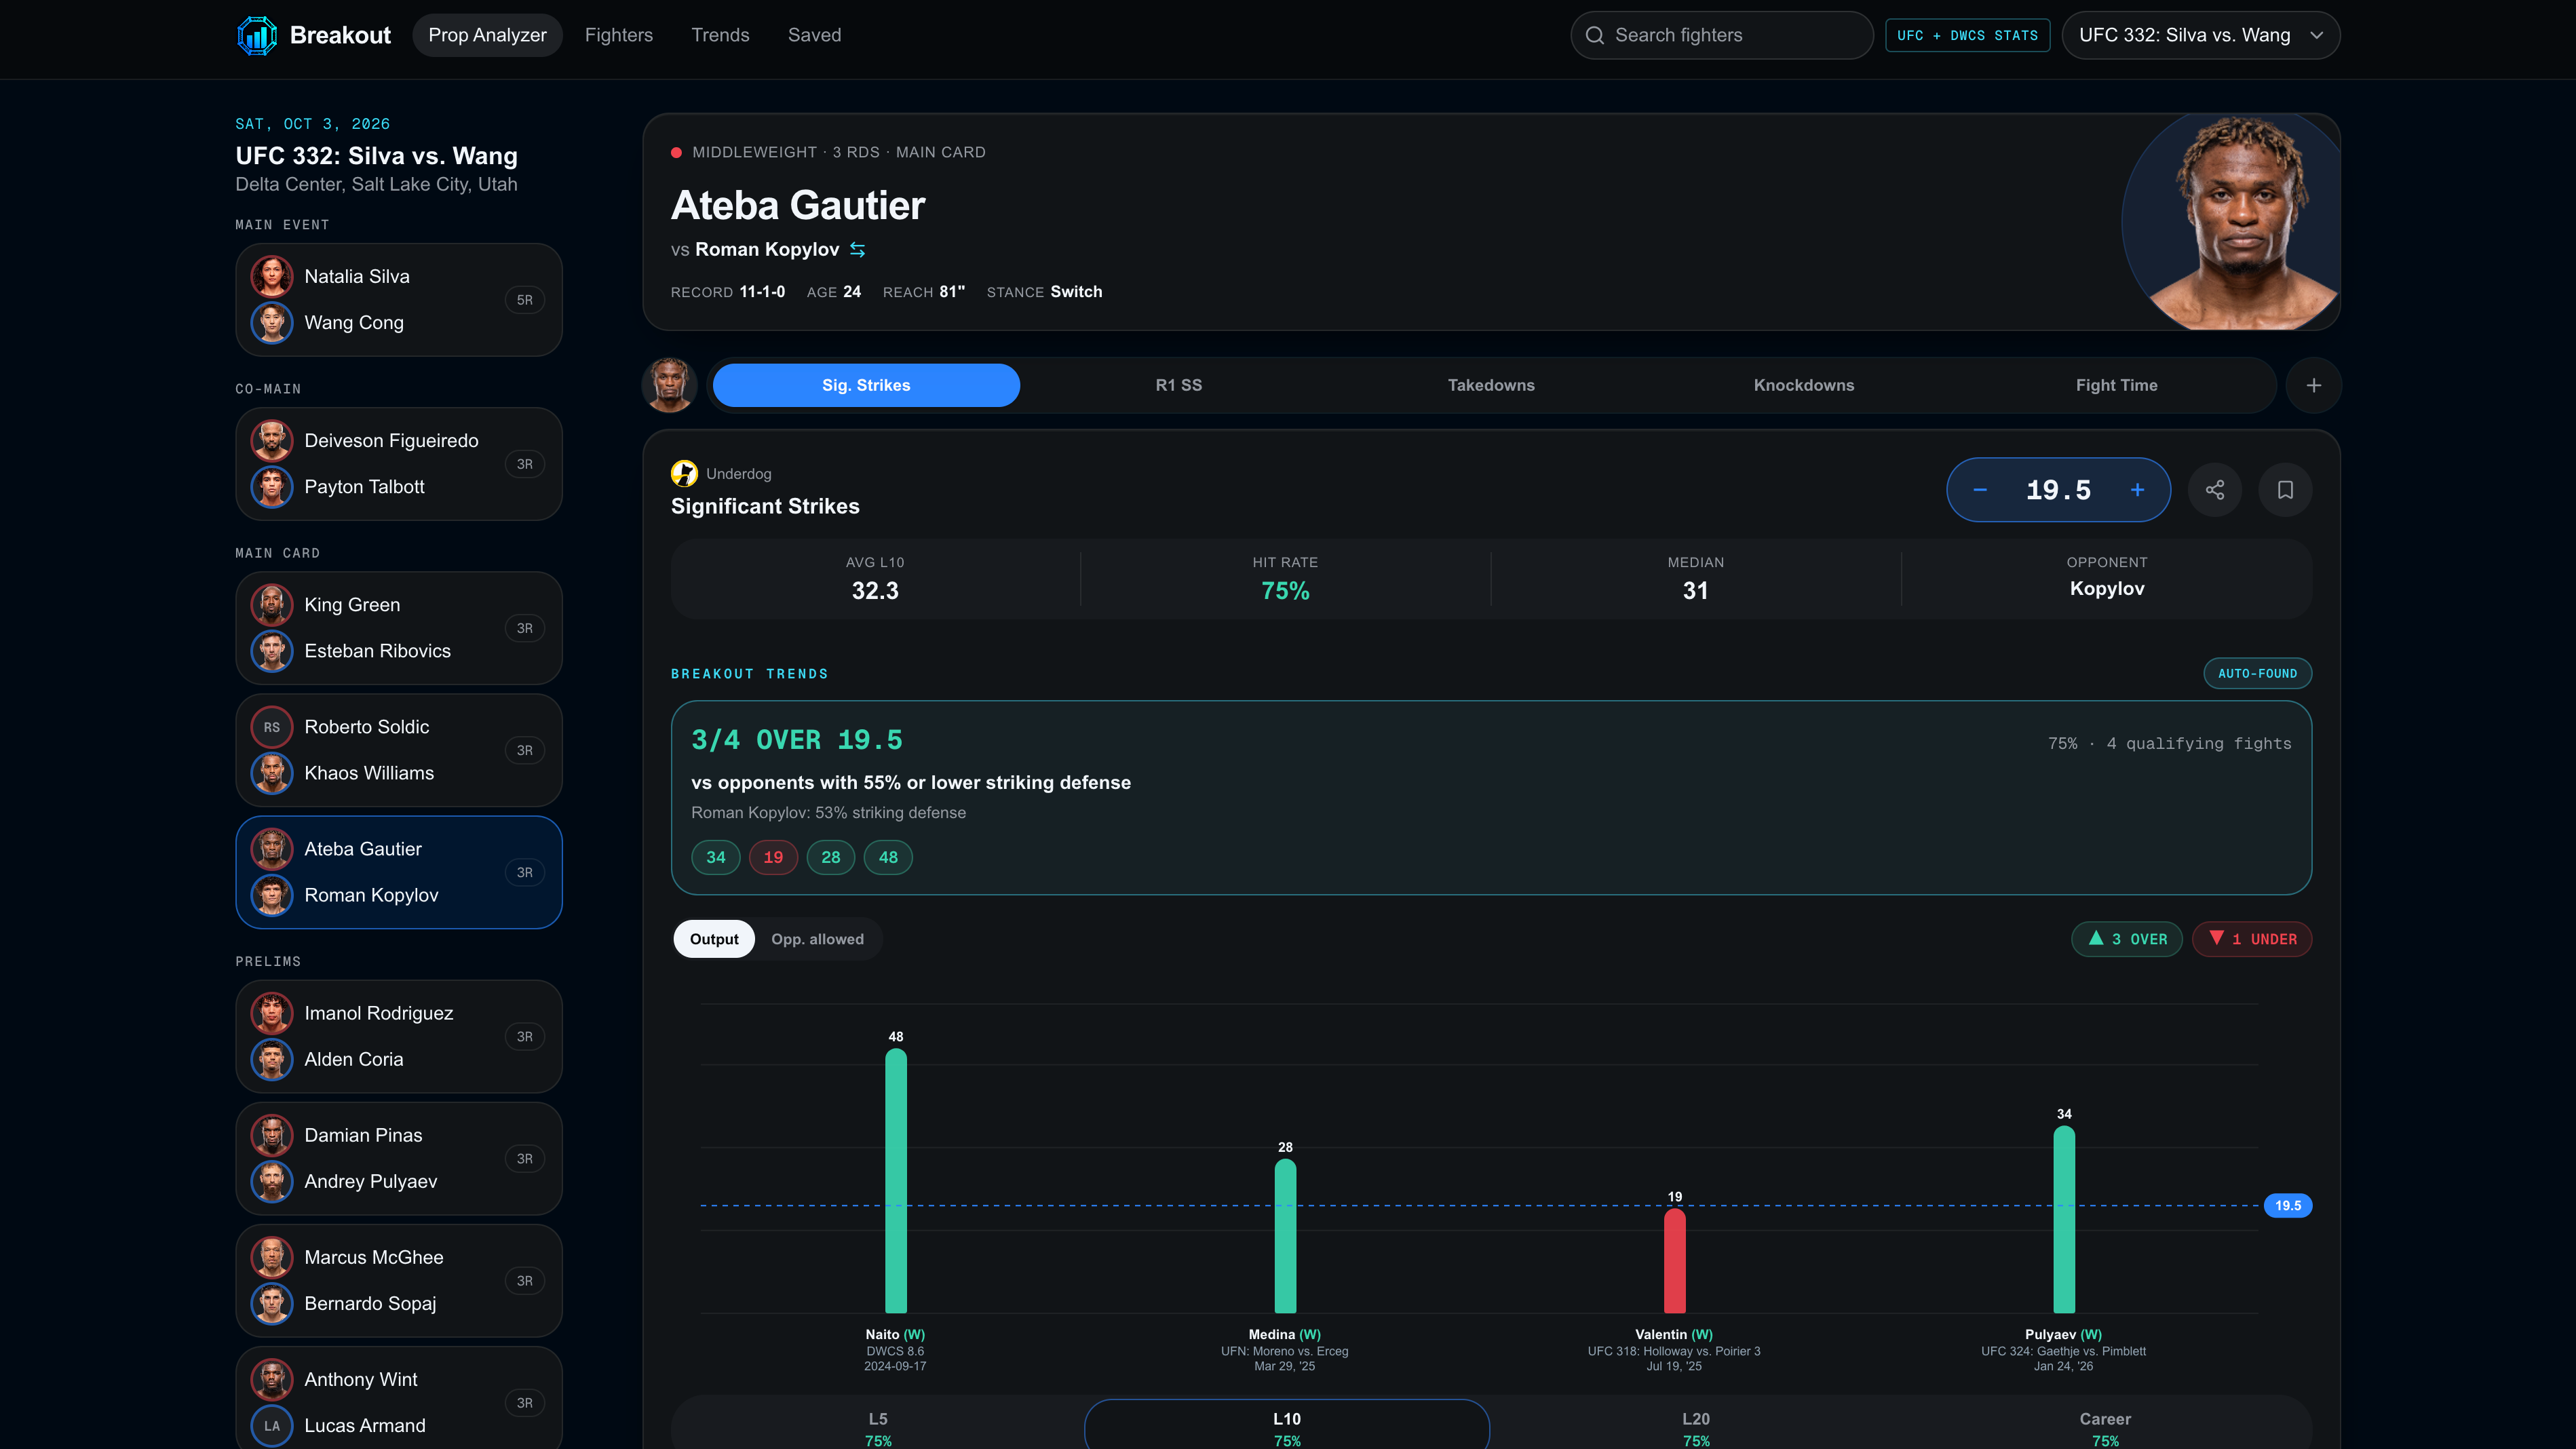Toggle chart to Opp. allowed view
Screen dimensions: 2576x1449
coord(817,939)
